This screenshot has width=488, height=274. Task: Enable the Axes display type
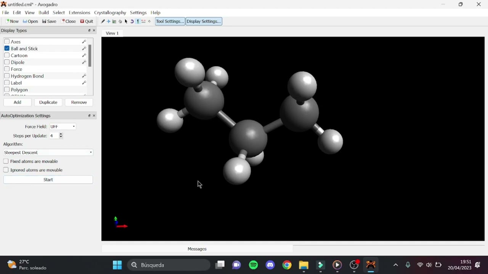tap(7, 41)
